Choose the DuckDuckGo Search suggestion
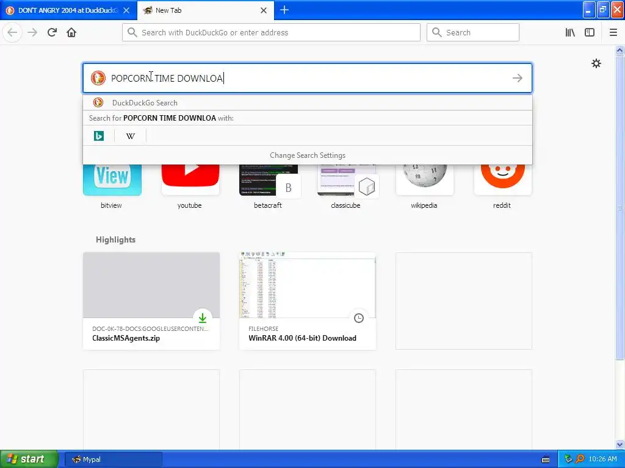This screenshot has height=468, width=625. (x=308, y=102)
